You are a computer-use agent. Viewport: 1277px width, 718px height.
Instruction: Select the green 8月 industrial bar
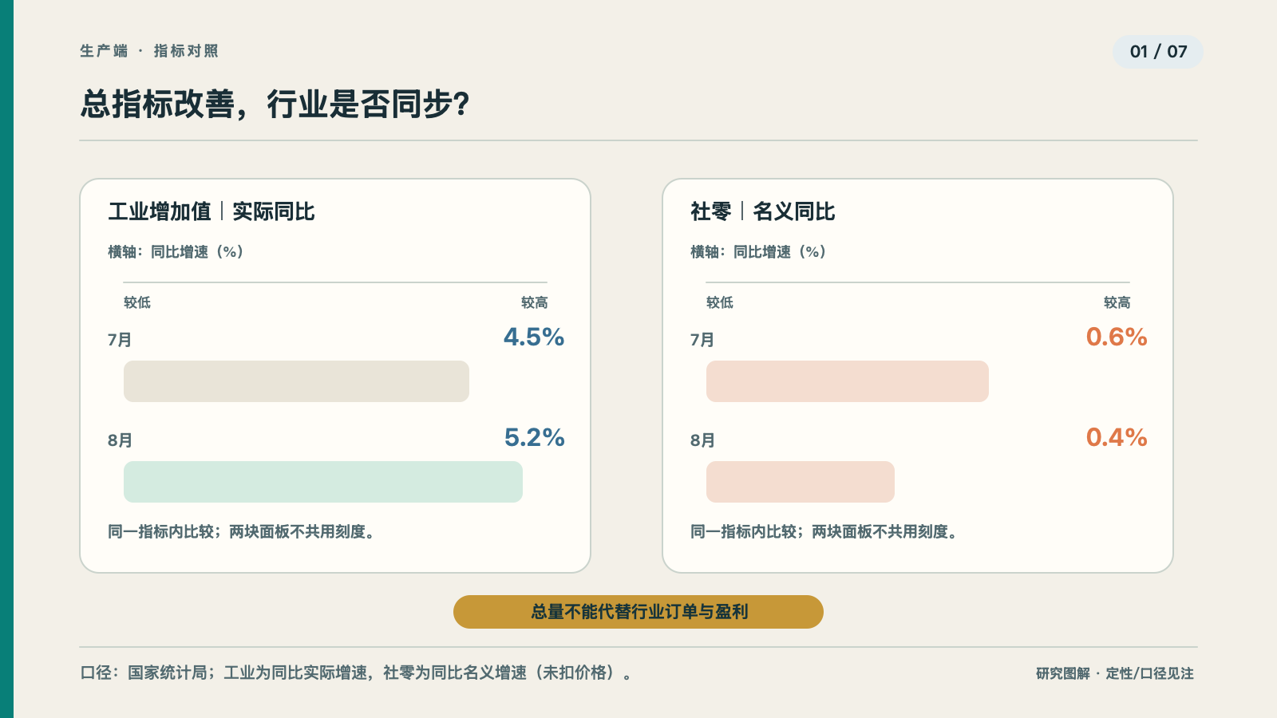[323, 482]
